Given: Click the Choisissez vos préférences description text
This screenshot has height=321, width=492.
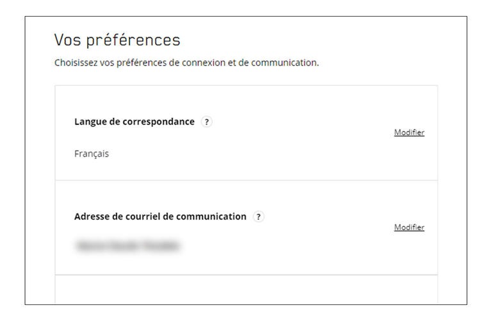Looking at the screenshot, I should coord(186,63).
